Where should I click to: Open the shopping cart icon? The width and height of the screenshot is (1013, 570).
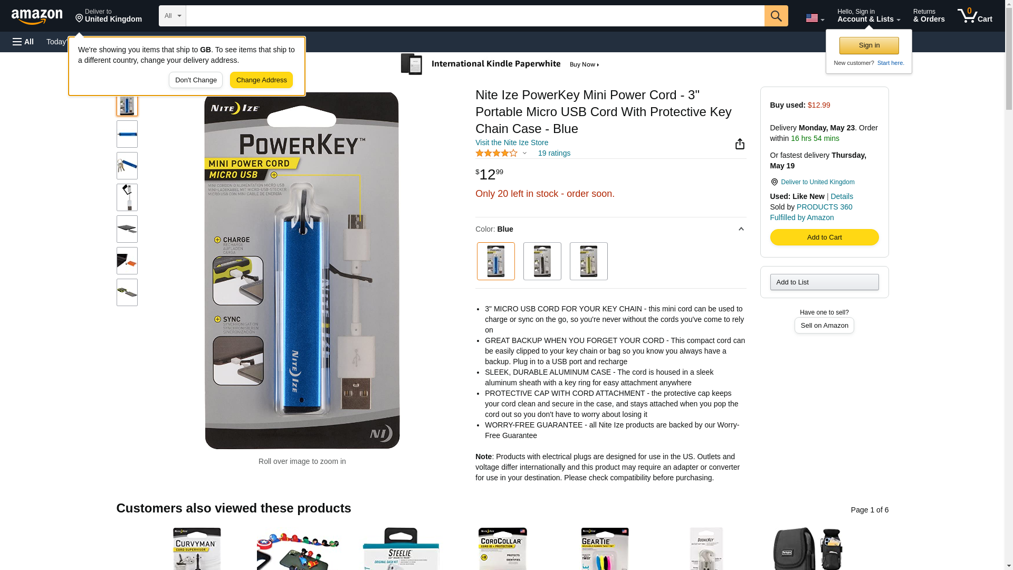click(x=974, y=16)
